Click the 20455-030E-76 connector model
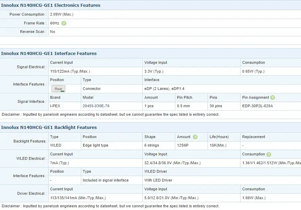301x210 pixels. tap(96, 106)
